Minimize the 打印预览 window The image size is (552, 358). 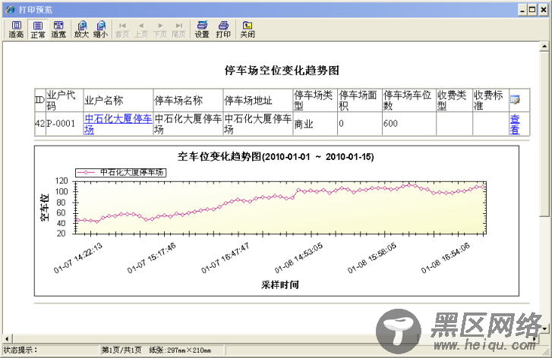point(522,10)
